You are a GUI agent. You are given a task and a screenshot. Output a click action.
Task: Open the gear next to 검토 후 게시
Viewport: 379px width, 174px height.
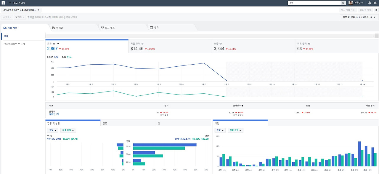tap(376, 10)
